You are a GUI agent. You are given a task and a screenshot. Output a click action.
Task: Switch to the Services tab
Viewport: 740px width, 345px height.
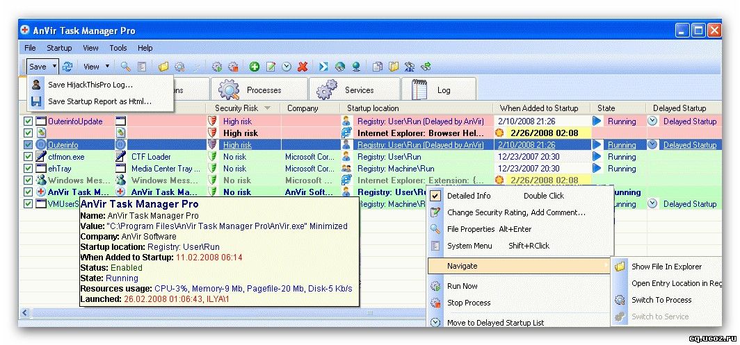pos(354,90)
